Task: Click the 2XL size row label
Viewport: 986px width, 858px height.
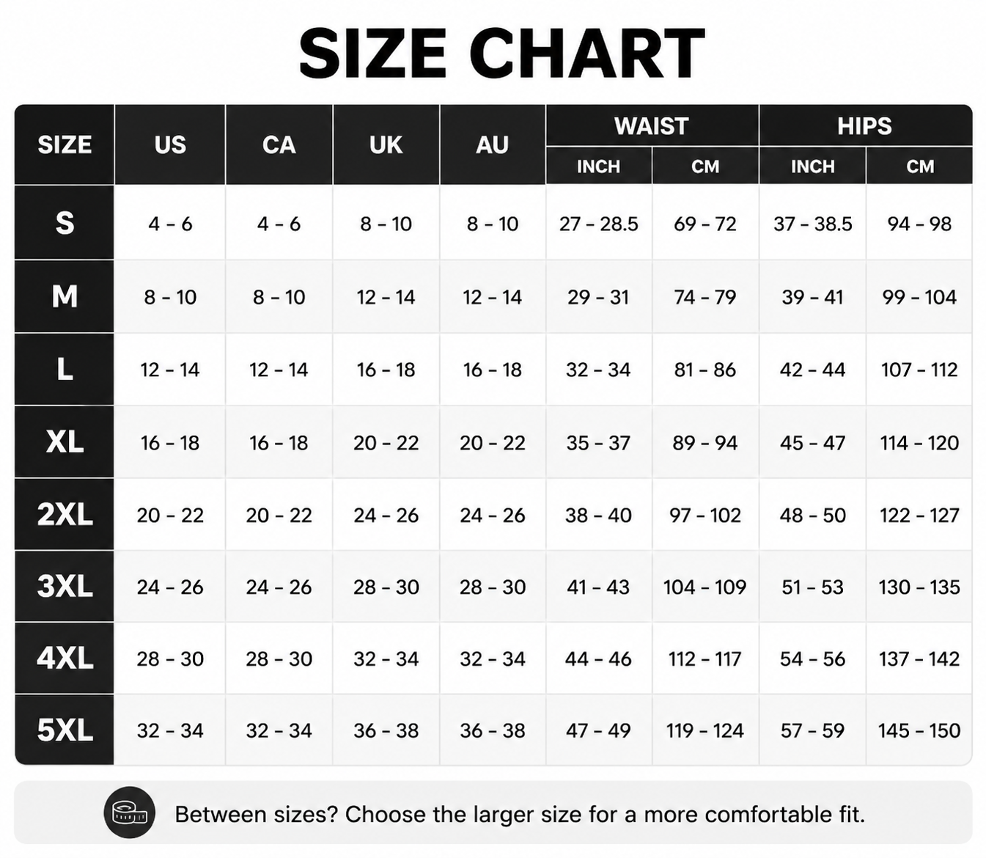Action: (x=65, y=514)
